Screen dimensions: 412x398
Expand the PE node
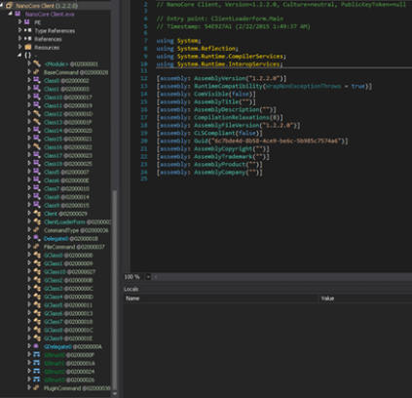pos(19,21)
